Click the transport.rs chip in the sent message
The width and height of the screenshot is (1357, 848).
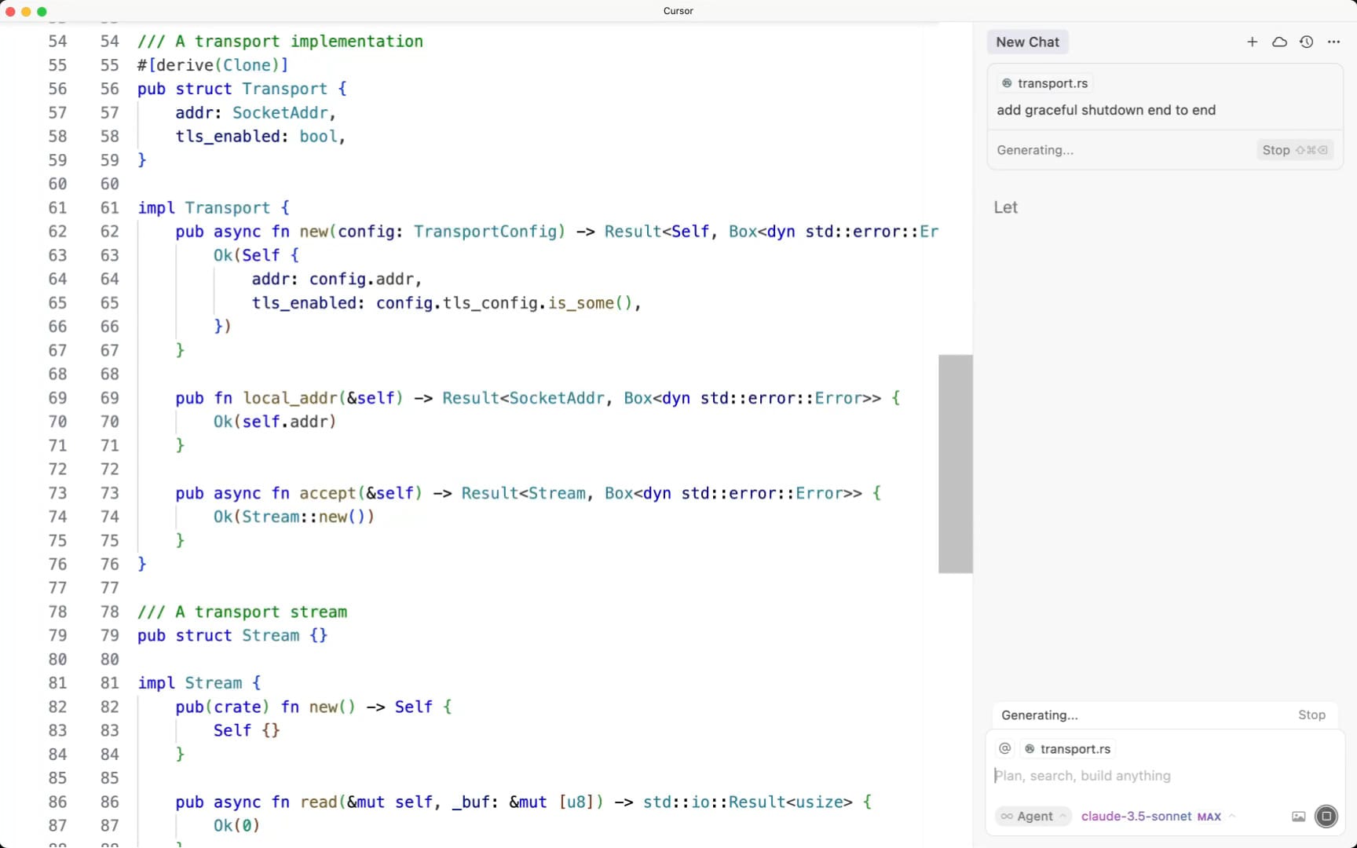tap(1044, 83)
